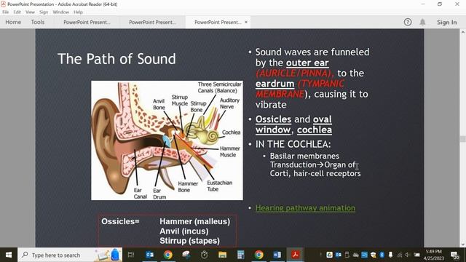Open Outlook from the taskbar
Viewport: 466px width, 262px height.
click(x=149, y=255)
